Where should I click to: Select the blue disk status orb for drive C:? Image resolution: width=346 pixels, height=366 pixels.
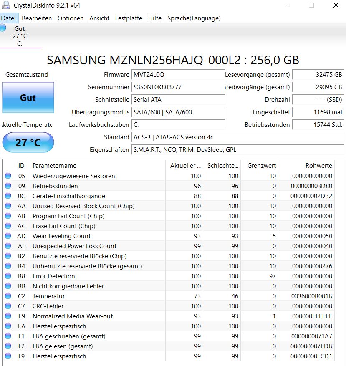point(3,28)
